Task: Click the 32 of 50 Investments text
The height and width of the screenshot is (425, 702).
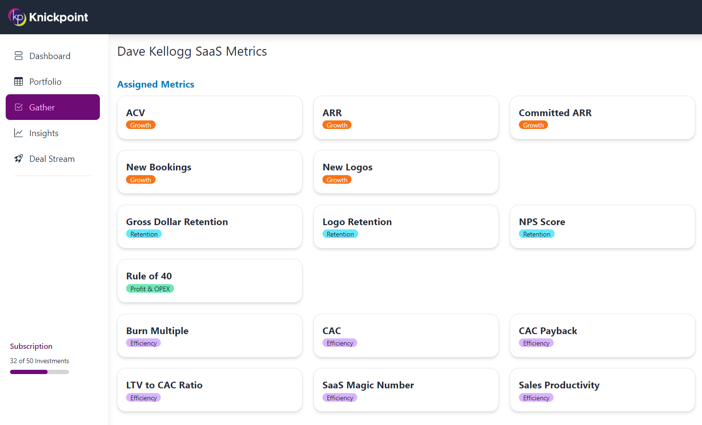Action: point(39,361)
